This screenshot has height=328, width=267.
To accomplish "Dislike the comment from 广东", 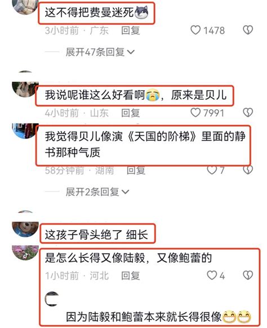I will click(248, 30).
